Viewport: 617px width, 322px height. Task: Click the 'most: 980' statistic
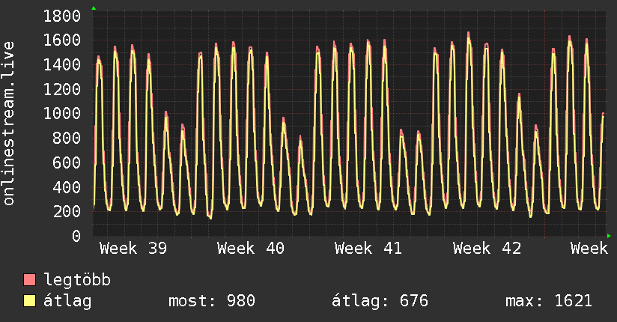(211, 301)
